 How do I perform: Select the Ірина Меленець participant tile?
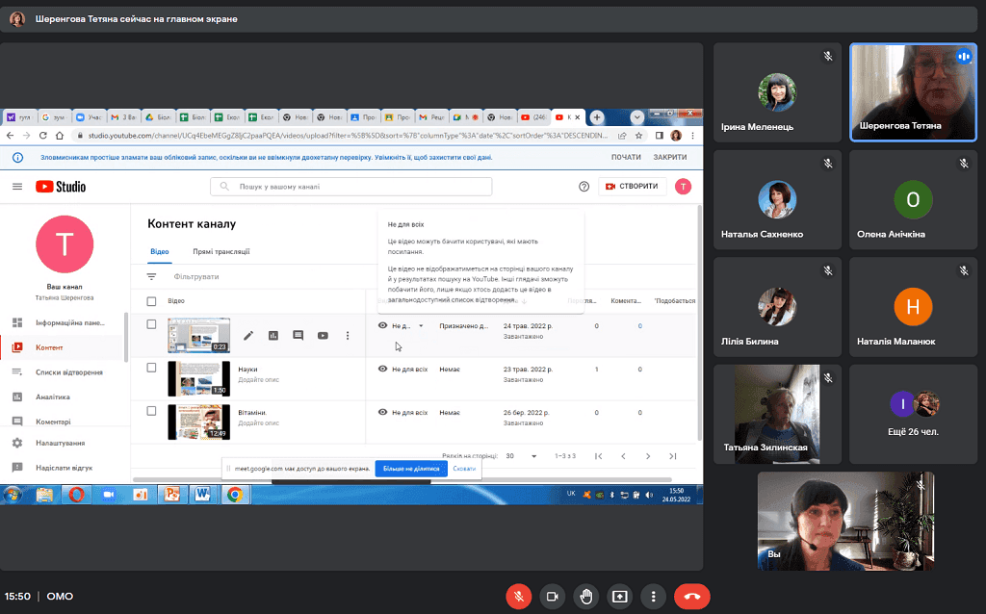point(777,92)
